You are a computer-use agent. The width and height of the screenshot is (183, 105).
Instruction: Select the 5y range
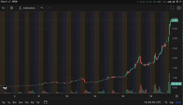coord(3,102)
